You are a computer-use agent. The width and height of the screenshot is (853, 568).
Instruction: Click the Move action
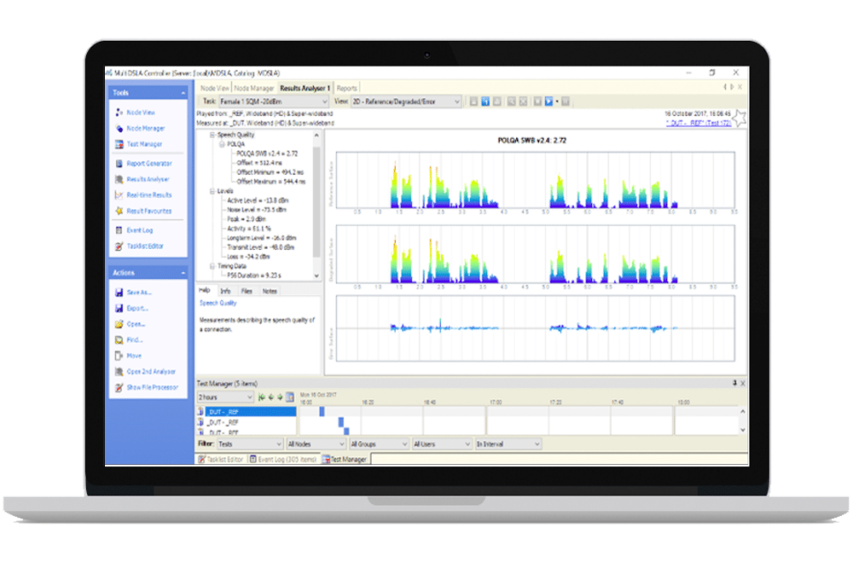134,356
